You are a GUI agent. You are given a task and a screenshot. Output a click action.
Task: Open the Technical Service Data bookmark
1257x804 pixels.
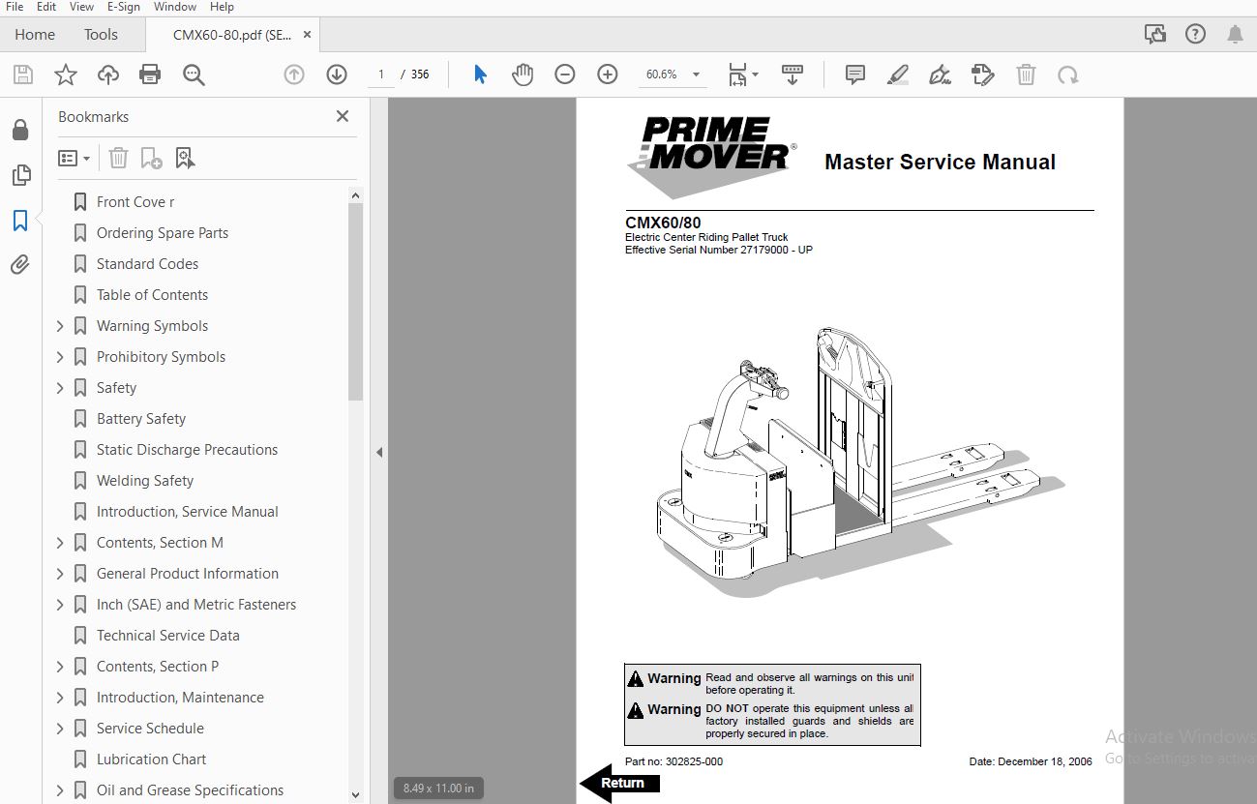(x=167, y=636)
